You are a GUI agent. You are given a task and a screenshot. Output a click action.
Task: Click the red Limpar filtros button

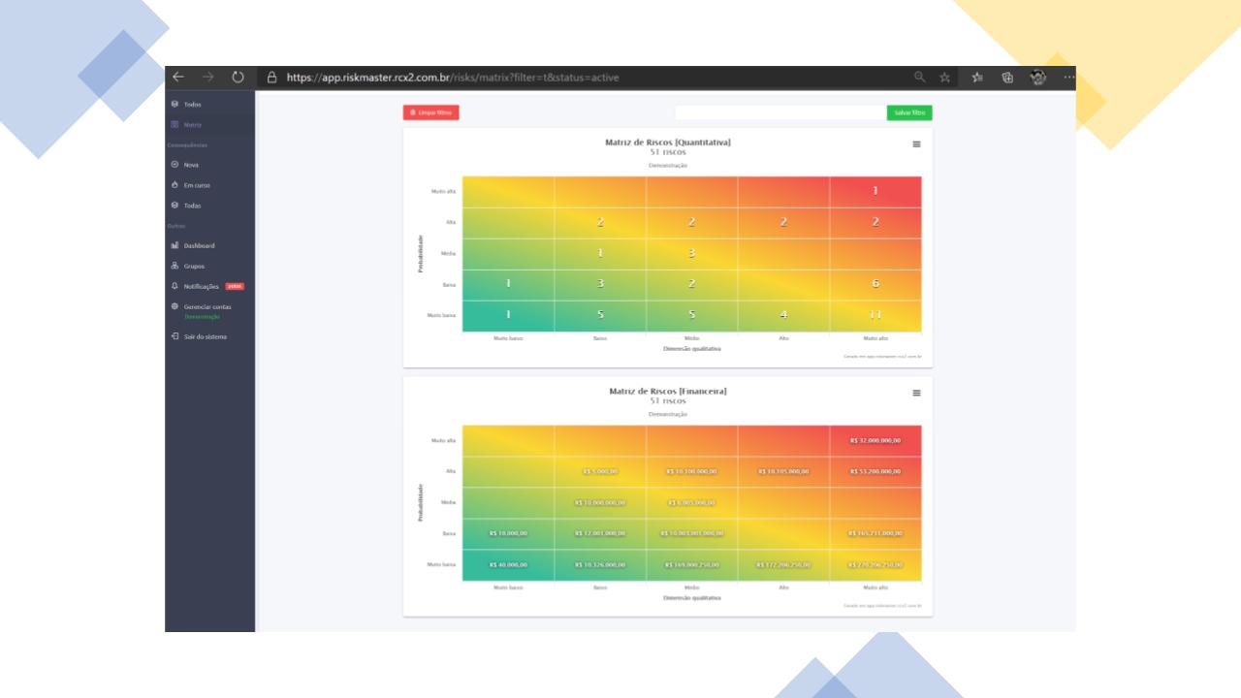tap(431, 112)
